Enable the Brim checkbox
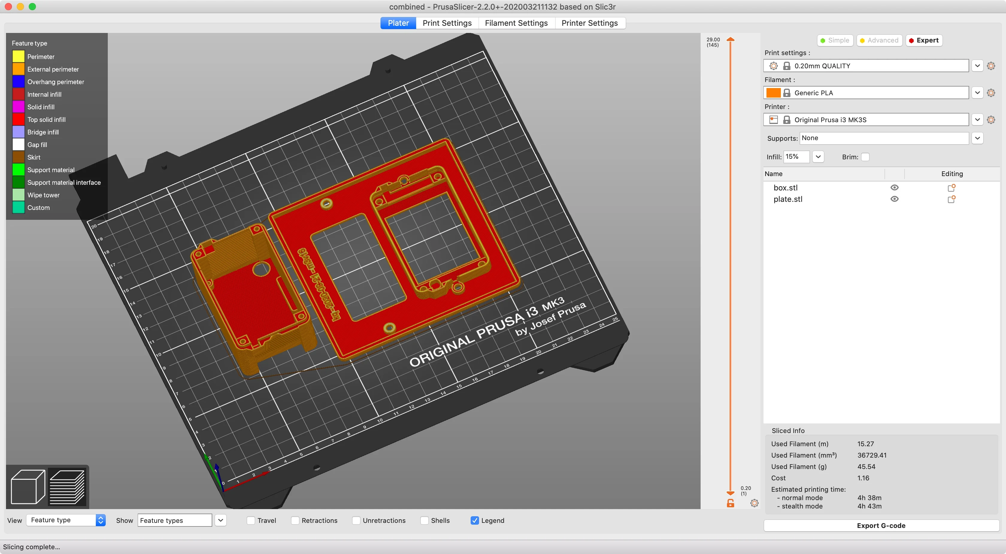 (865, 157)
